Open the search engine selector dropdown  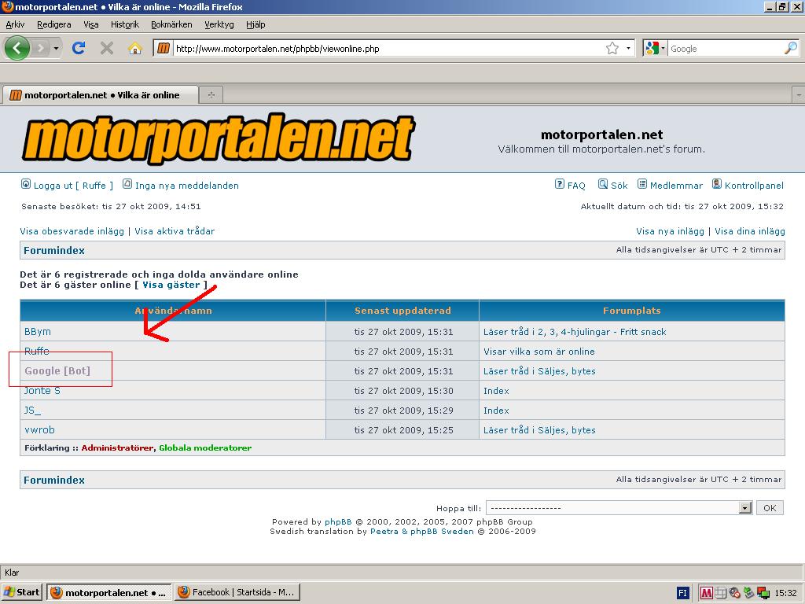click(x=663, y=48)
